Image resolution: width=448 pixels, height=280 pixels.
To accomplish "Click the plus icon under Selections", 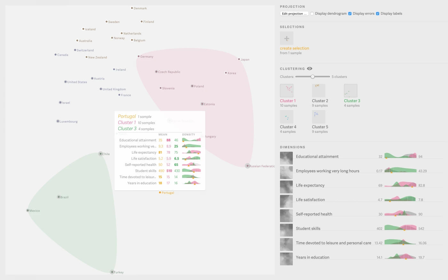I will pos(286,38).
